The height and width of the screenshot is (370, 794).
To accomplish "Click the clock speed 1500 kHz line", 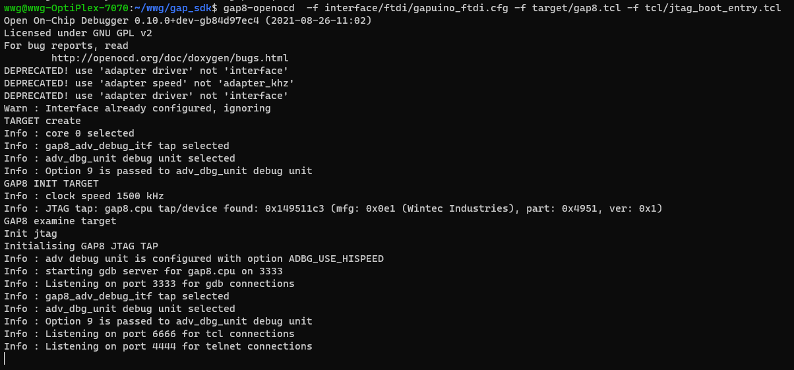I will pos(84,196).
